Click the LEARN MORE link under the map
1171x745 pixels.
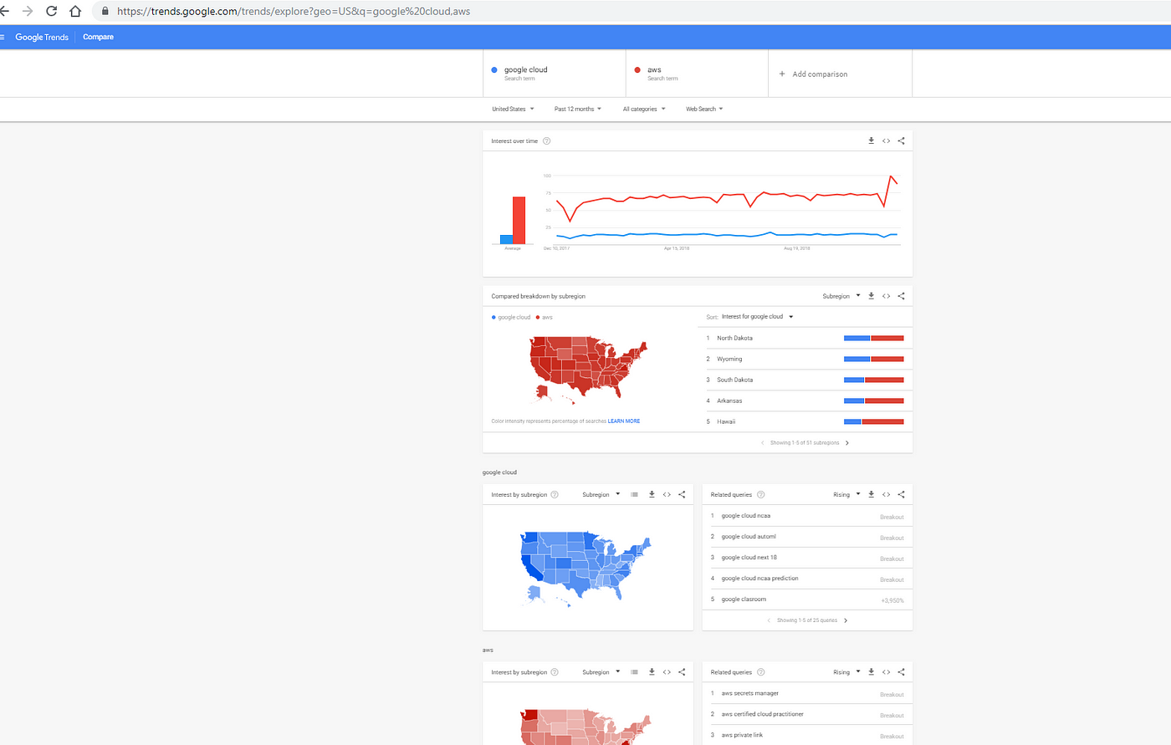point(624,421)
